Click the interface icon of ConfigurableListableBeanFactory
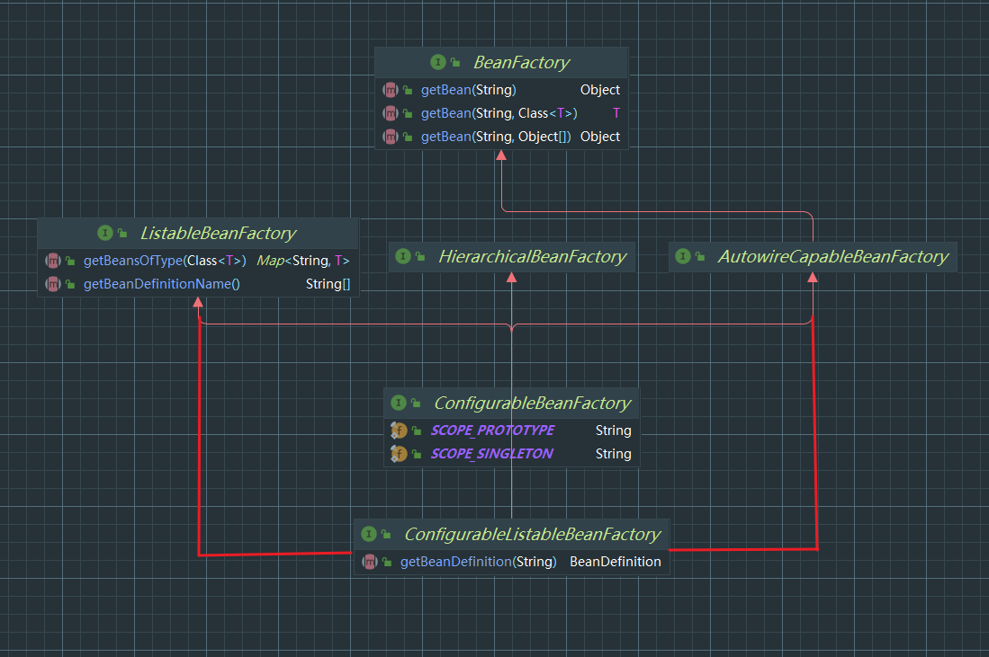This screenshot has width=989, height=657. [x=368, y=535]
